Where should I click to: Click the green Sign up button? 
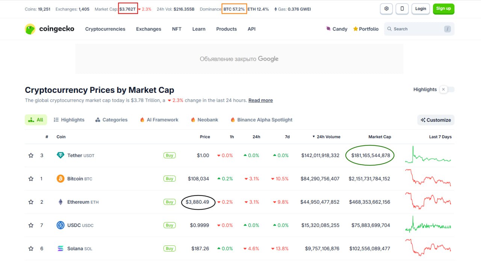(x=443, y=9)
